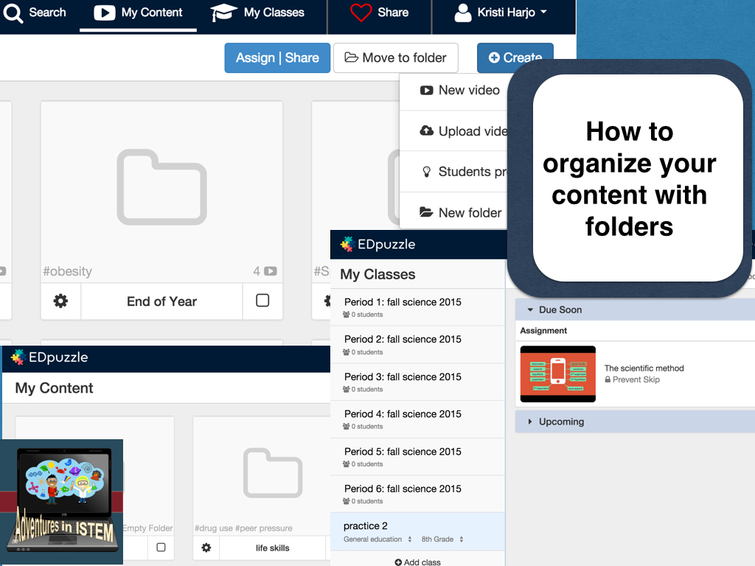Collapse the Due Soon section

point(635,310)
